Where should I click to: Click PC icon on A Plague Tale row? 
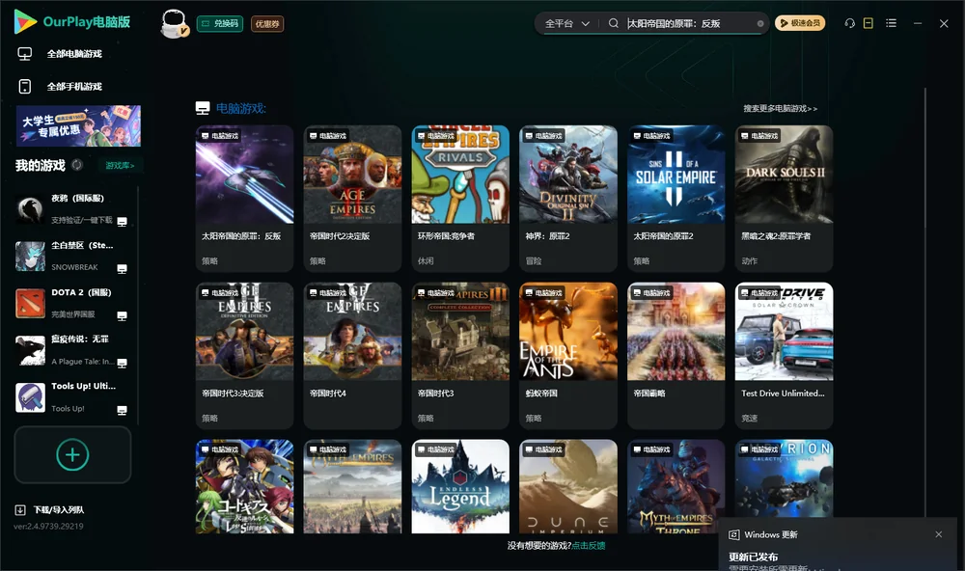[122, 363]
